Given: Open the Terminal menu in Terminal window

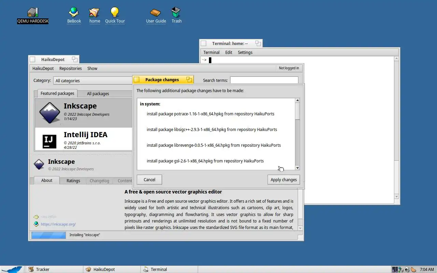Looking at the screenshot, I should click(211, 52).
